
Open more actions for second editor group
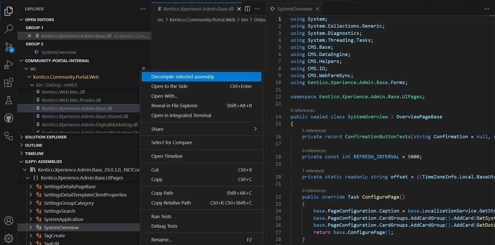click(487, 9)
